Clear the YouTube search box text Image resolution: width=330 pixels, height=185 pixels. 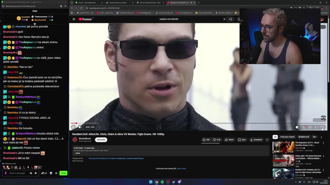(x=224, y=19)
